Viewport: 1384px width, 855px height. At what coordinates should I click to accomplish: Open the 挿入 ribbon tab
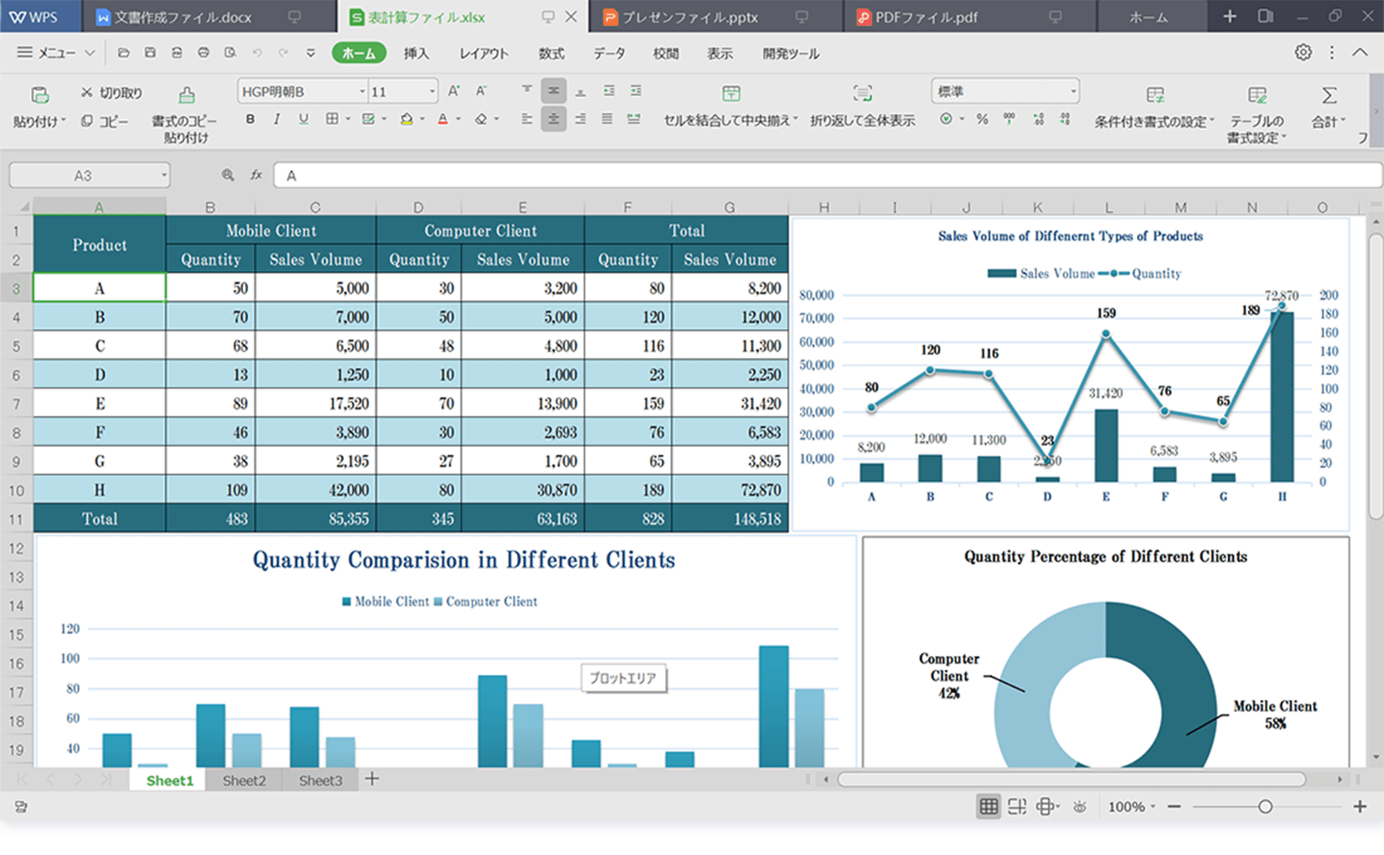(416, 54)
